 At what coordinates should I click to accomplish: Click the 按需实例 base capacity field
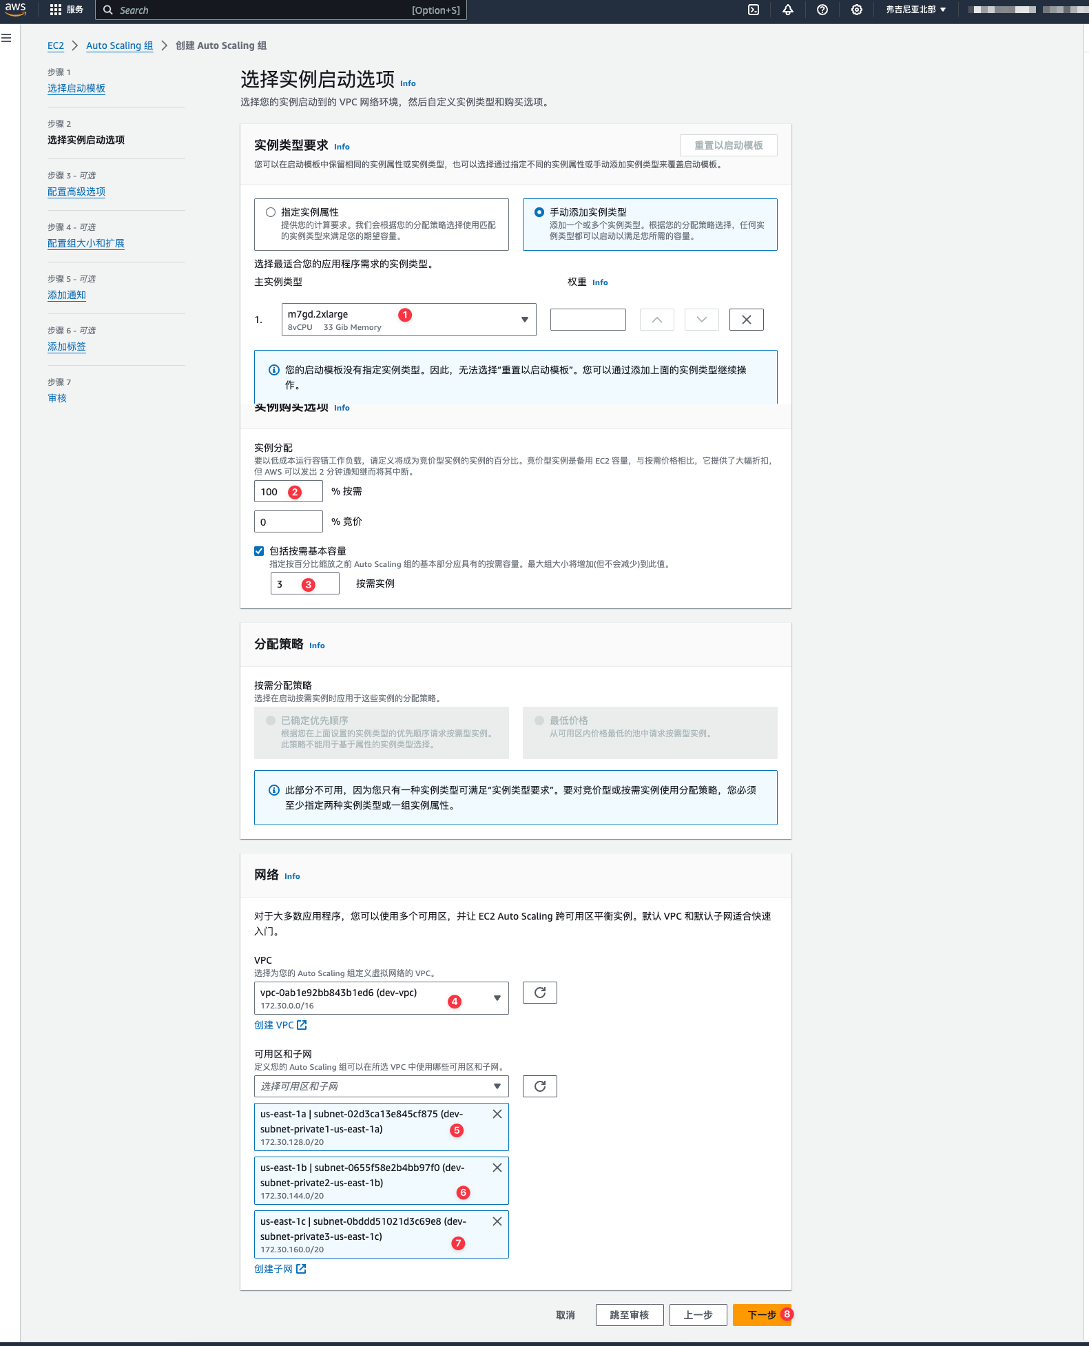[x=305, y=583]
